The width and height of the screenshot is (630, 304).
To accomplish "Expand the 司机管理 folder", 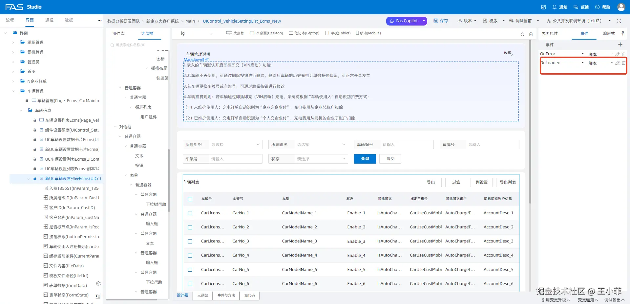I will click(13, 52).
